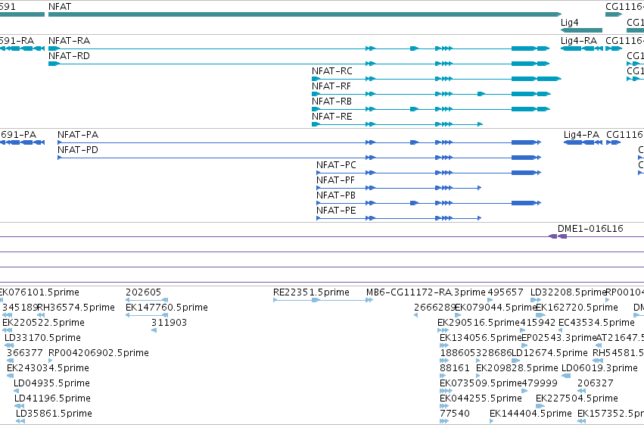This screenshot has width=644, height=425.
Task: Select the Lig4-PA protein feature
Action: click(581, 135)
